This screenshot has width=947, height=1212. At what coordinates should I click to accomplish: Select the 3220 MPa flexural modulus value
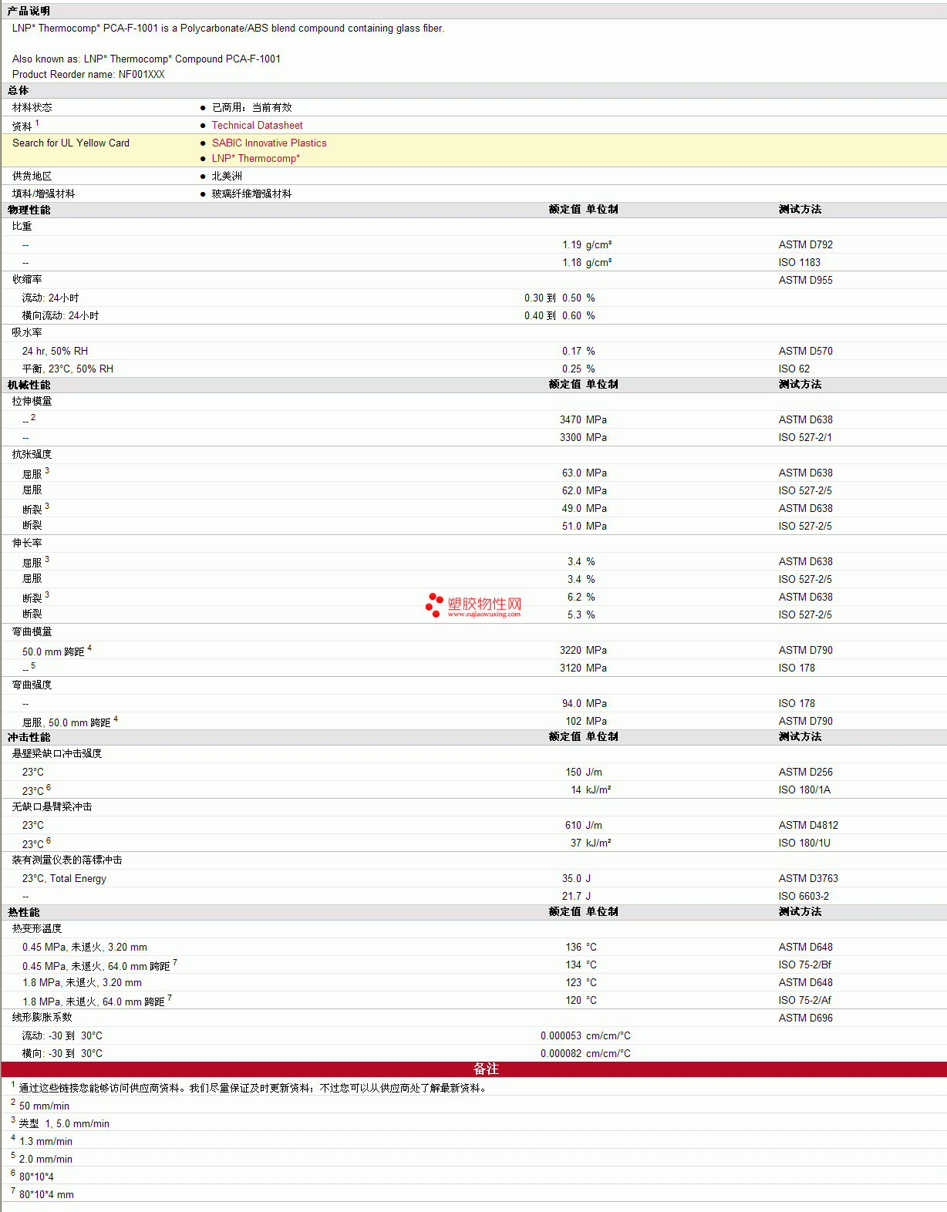pyautogui.click(x=583, y=650)
